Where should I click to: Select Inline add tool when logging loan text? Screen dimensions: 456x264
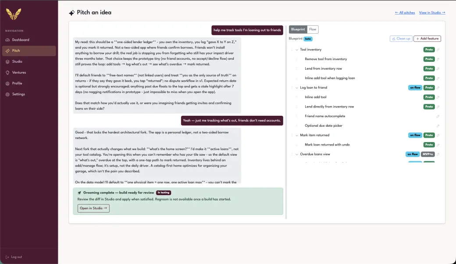pyautogui.click(x=330, y=78)
